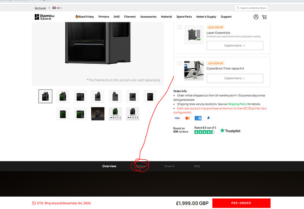The width and height of the screenshot is (304, 209).
Task: Open Explore Items for Laser Essentials
Action: (x=235, y=45)
